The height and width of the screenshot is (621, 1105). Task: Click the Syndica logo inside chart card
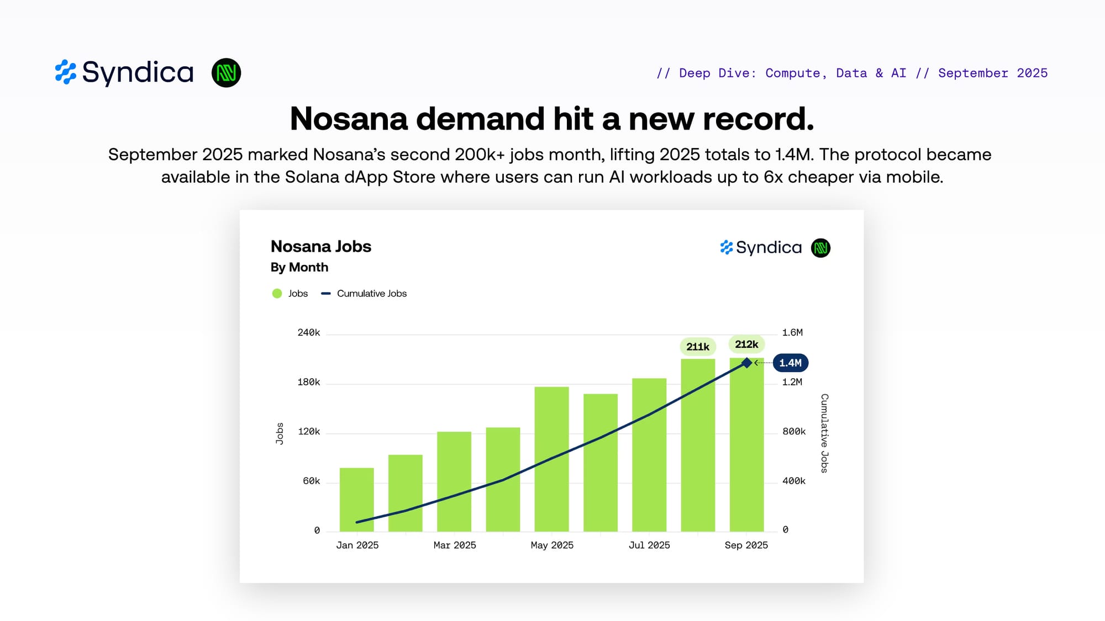[x=761, y=247]
